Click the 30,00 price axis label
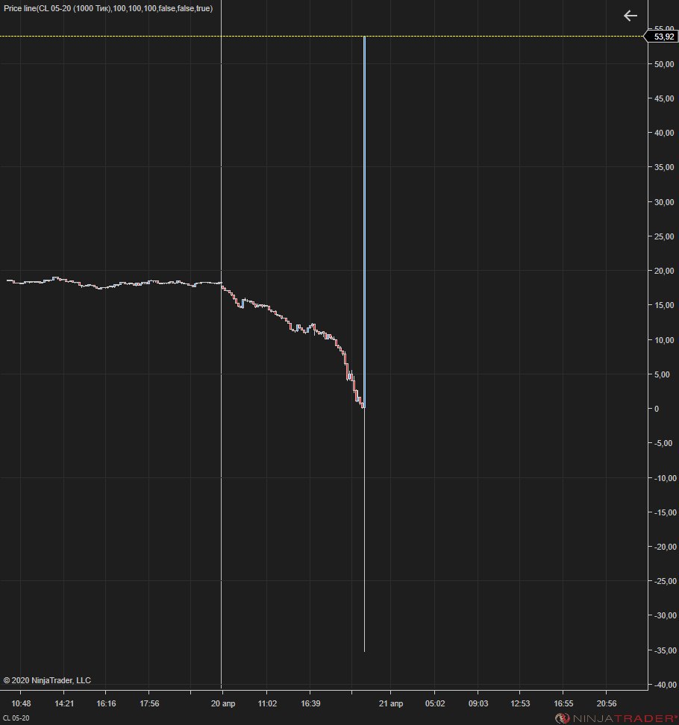Image resolution: width=679 pixels, height=725 pixels. tap(664, 202)
